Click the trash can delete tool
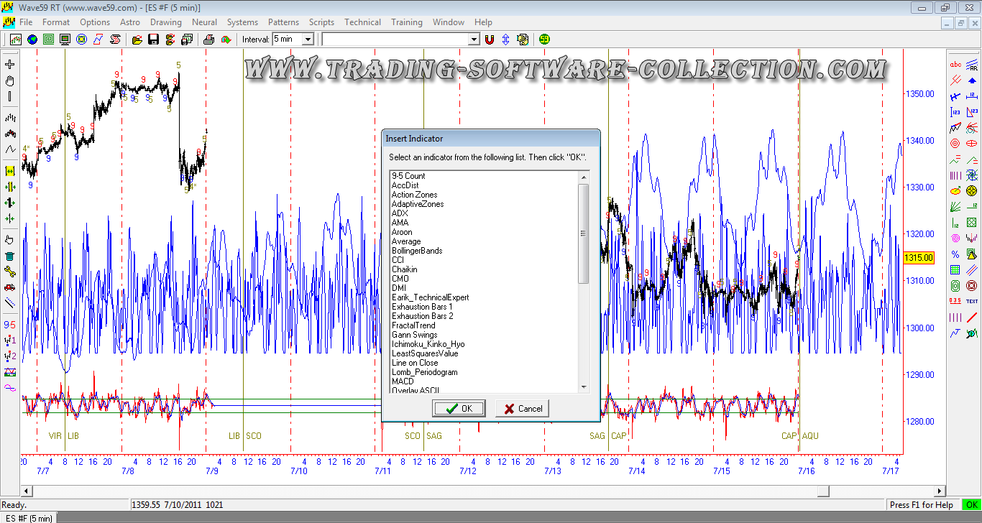This screenshot has width=982, height=523. pyautogui.click(x=10, y=256)
